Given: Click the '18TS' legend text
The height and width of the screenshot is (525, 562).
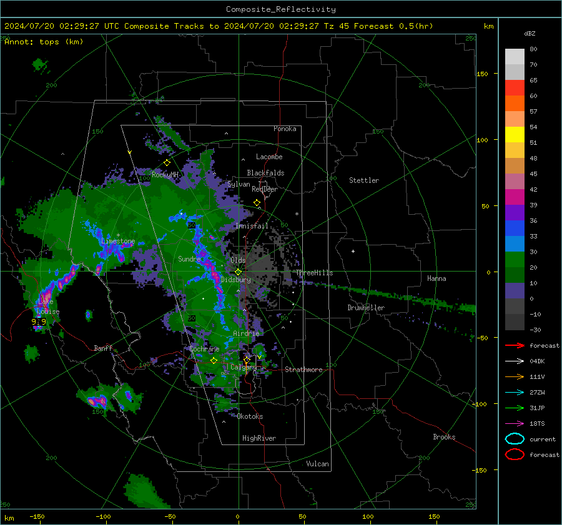Looking at the screenshot, I should point(537,424).
